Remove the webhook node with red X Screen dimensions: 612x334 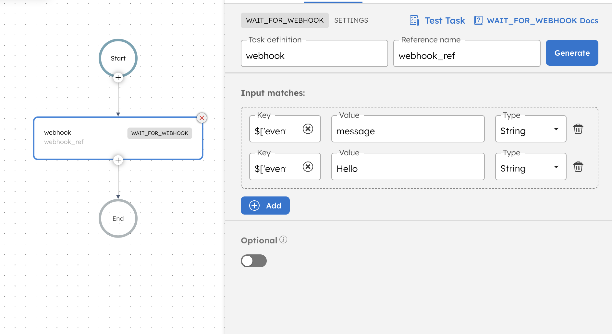click(202, 118)
